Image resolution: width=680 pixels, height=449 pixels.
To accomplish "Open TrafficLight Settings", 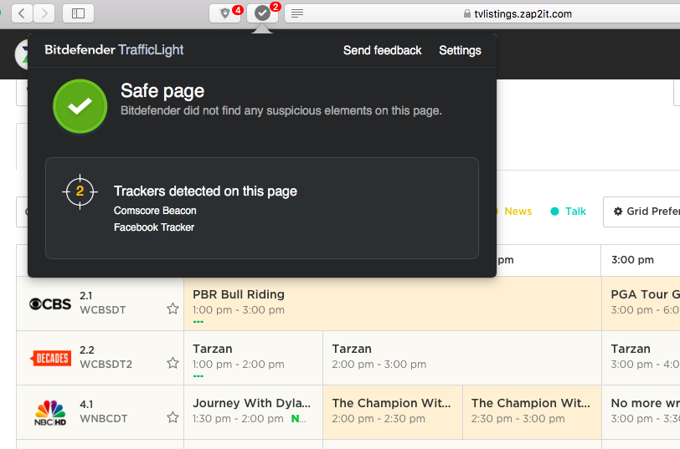I will (460, 50).
